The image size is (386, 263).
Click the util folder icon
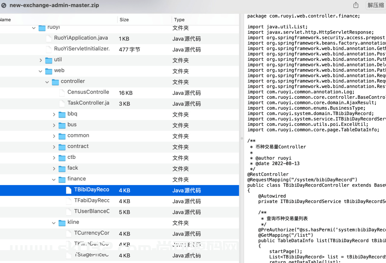(x=49, y=60)
